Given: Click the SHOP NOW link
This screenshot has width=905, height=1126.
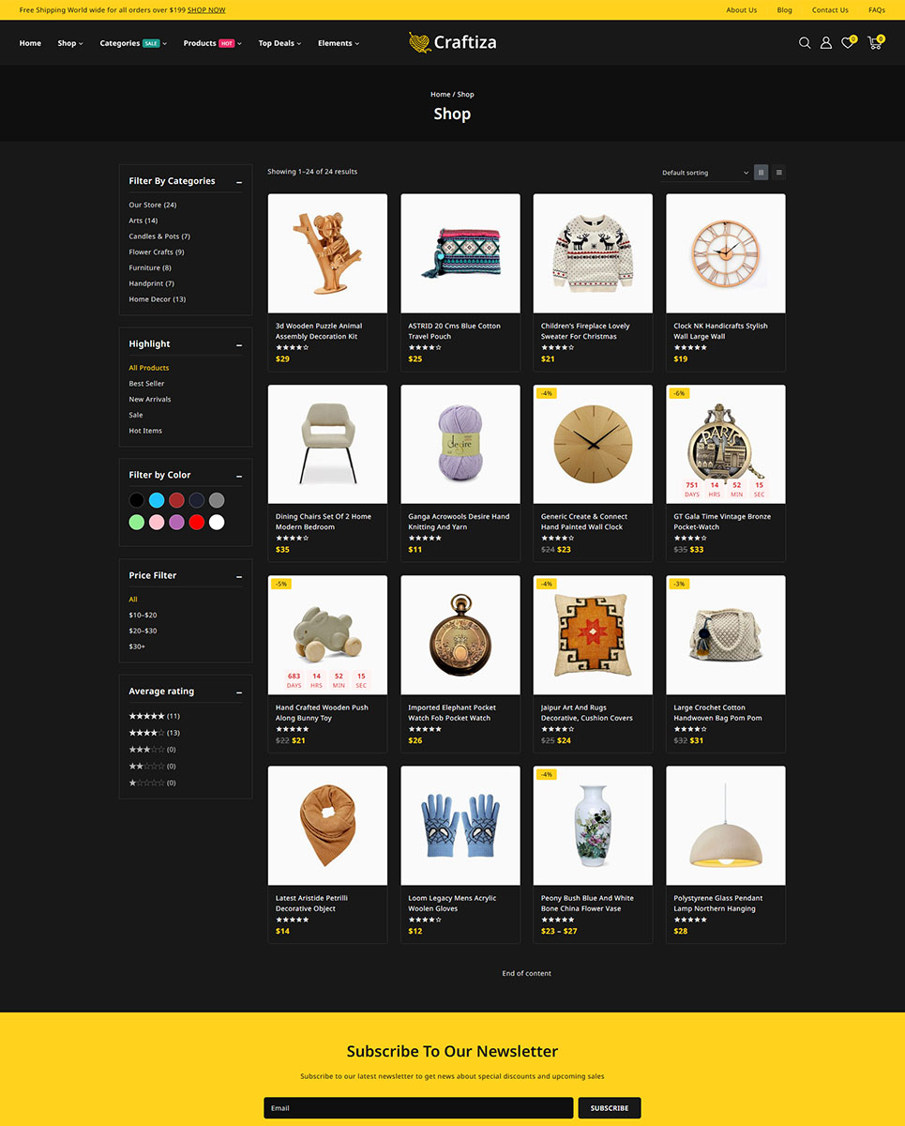Looking at the screenshot, I should click(206, 10).
